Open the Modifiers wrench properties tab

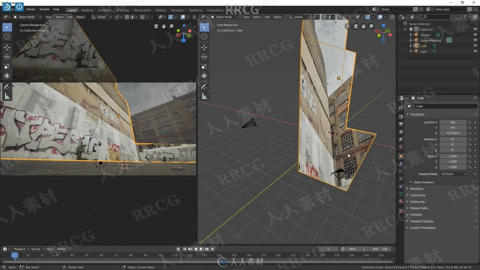[401, 164]
